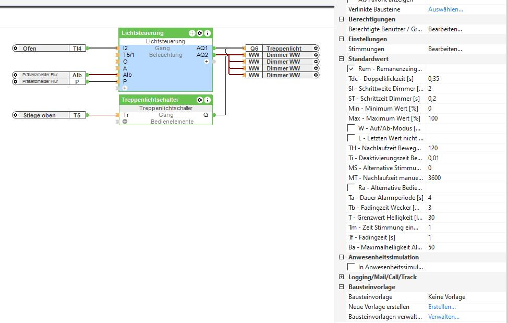The width and height of the screenshot is (508, 323).
Task: Click gear icon of the Ofen input
Action: click(x=15, y=49)
